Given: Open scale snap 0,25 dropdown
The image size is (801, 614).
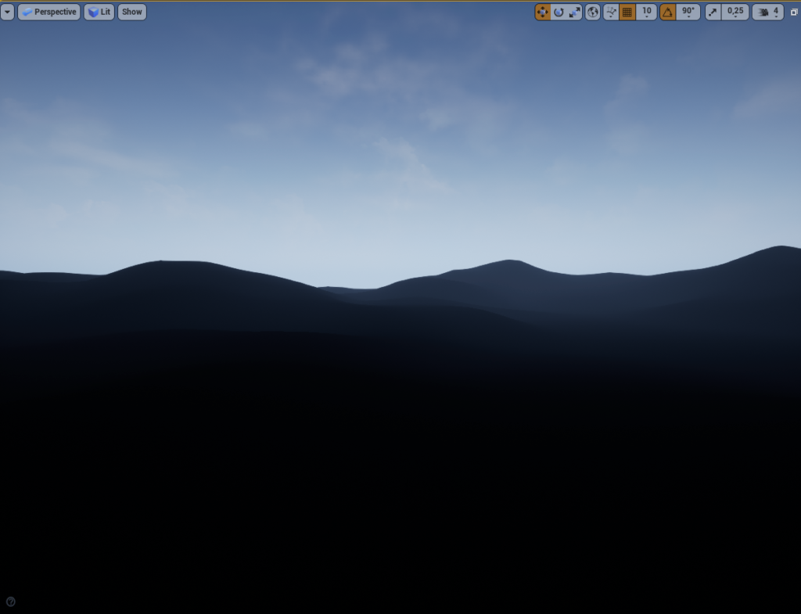Looking at the screenshot, I should [x=735, y=12].
